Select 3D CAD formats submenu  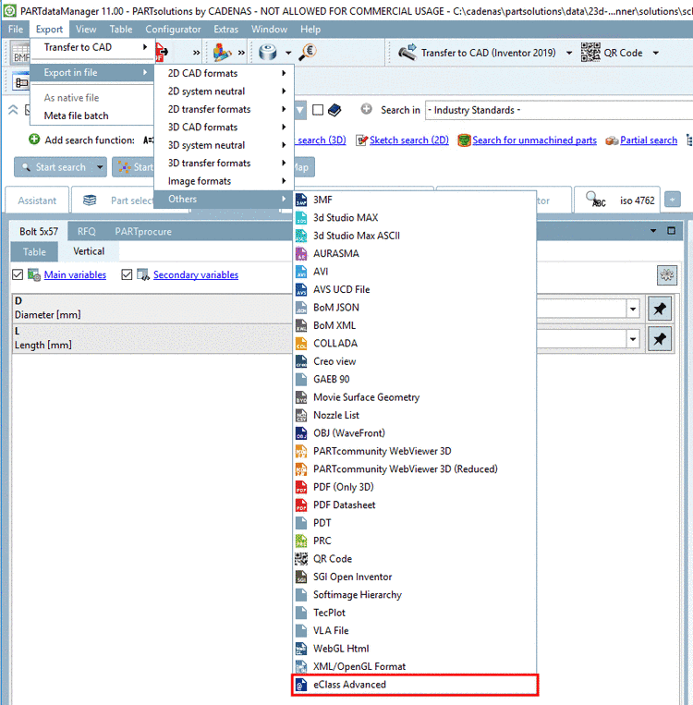click(x=224, y=128)
